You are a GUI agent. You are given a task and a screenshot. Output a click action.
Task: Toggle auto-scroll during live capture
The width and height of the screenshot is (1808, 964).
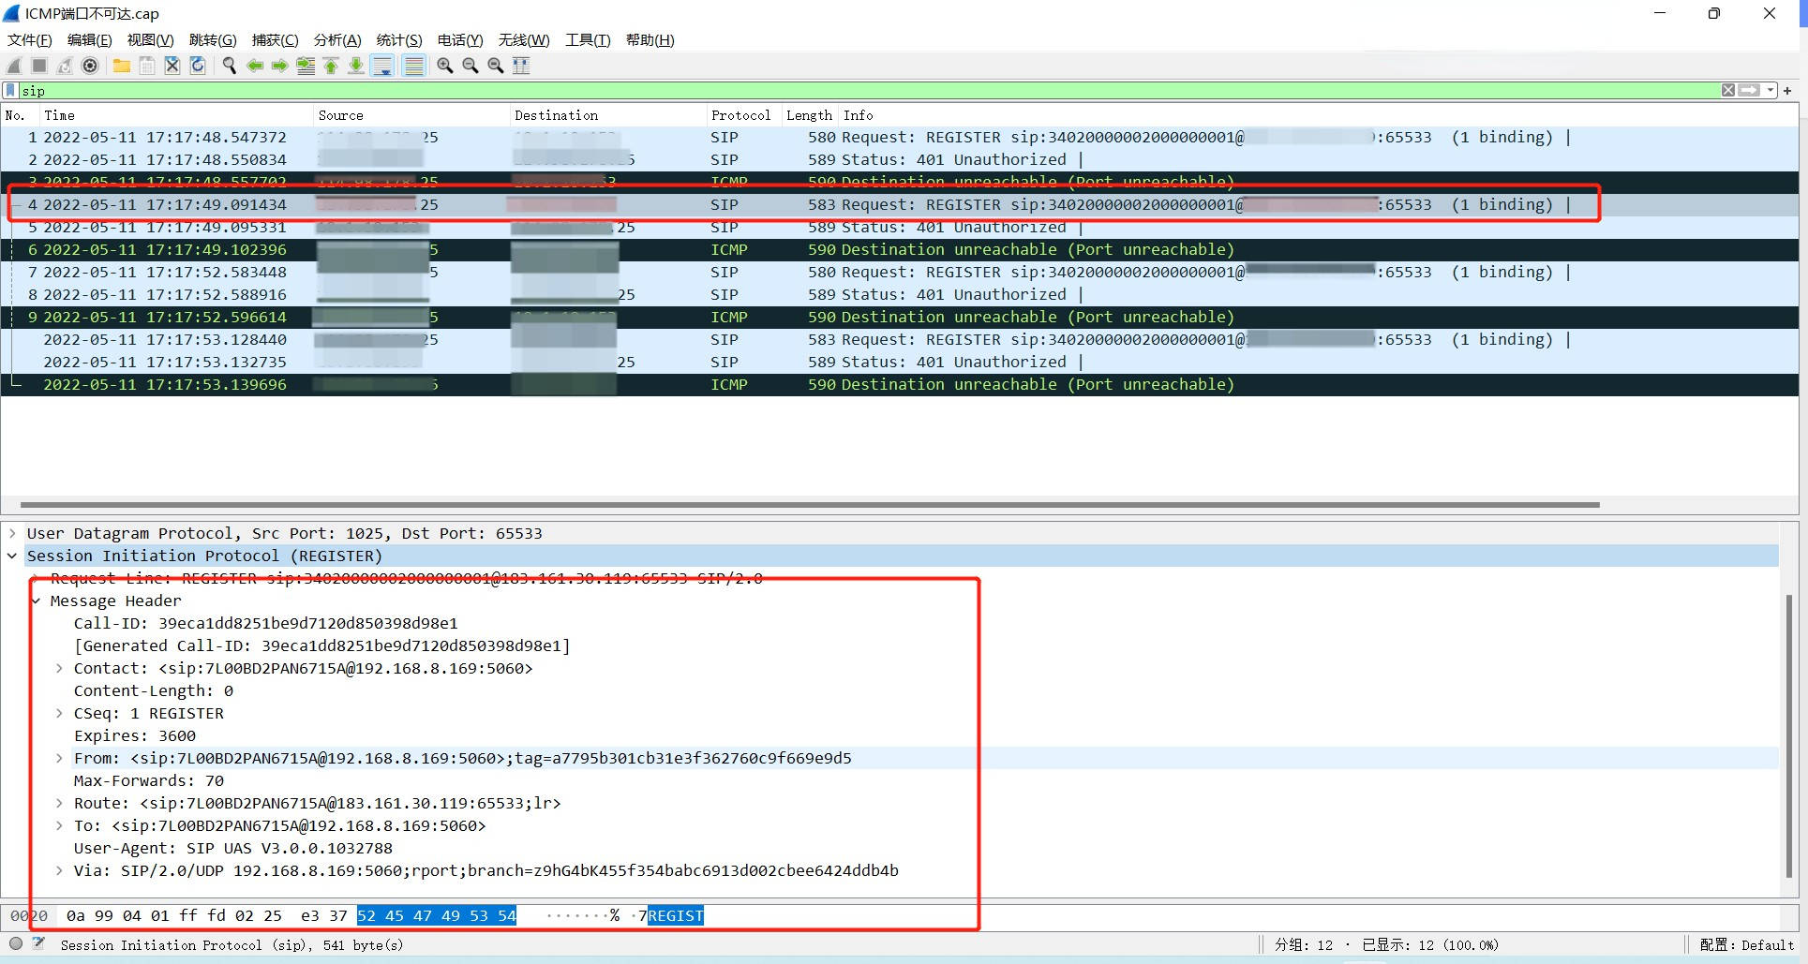pyautogui.click(x=382, y=66)
